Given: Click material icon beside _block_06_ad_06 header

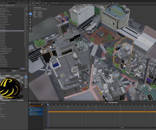Looking at the screenshot, I should point(6,5).
